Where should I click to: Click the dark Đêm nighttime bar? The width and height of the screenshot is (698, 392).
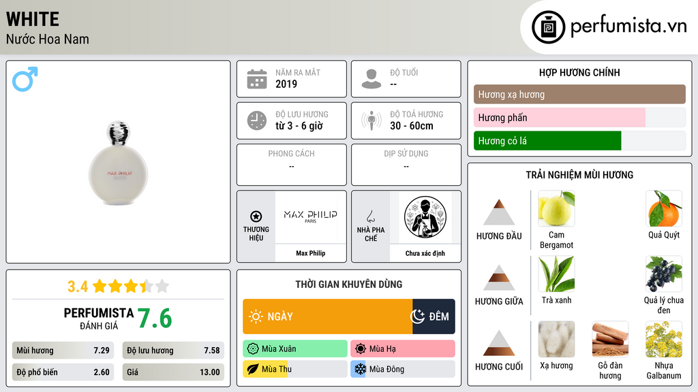434,316
